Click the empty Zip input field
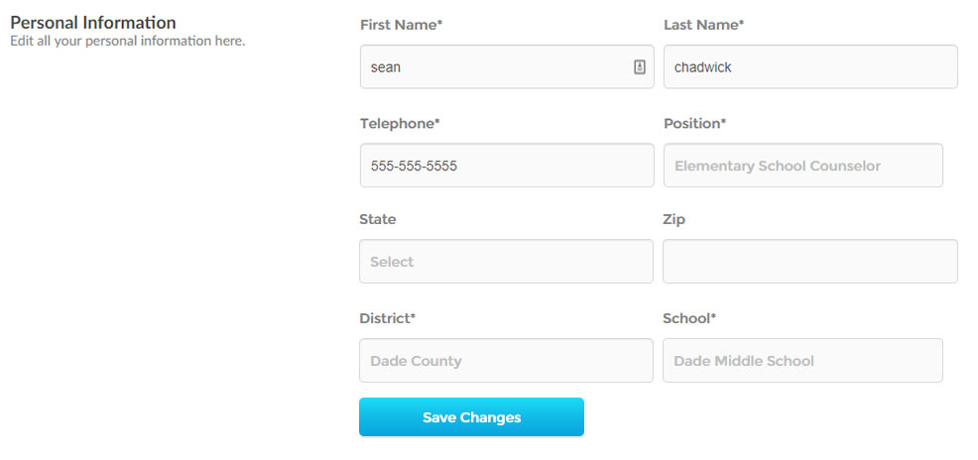978x460 pixels. [x=809, y=261]
